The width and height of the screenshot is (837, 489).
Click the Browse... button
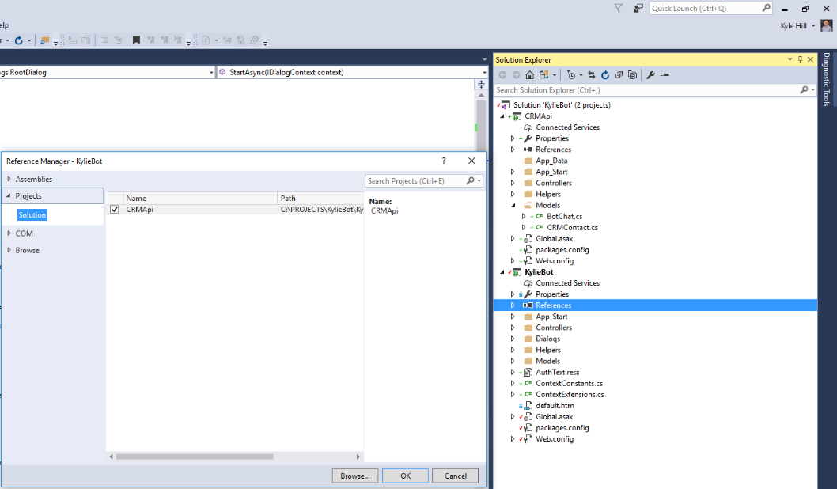click(355, 476)
